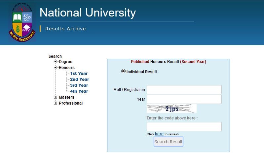
Task: Open Honours 1st Year results
Action: pyautogui.click(x=79, y=74)
